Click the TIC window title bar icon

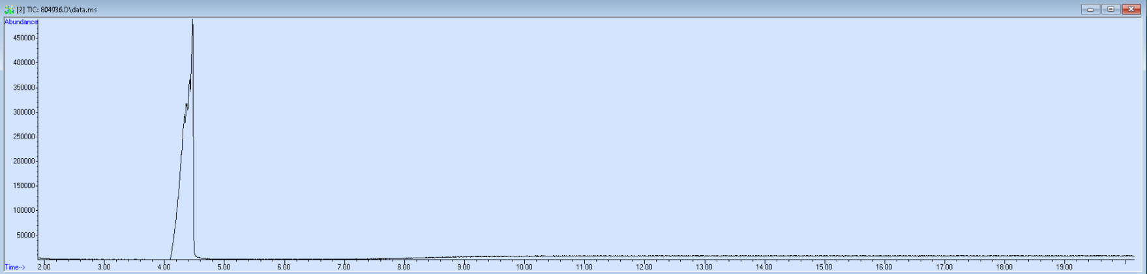click(9, 10)
